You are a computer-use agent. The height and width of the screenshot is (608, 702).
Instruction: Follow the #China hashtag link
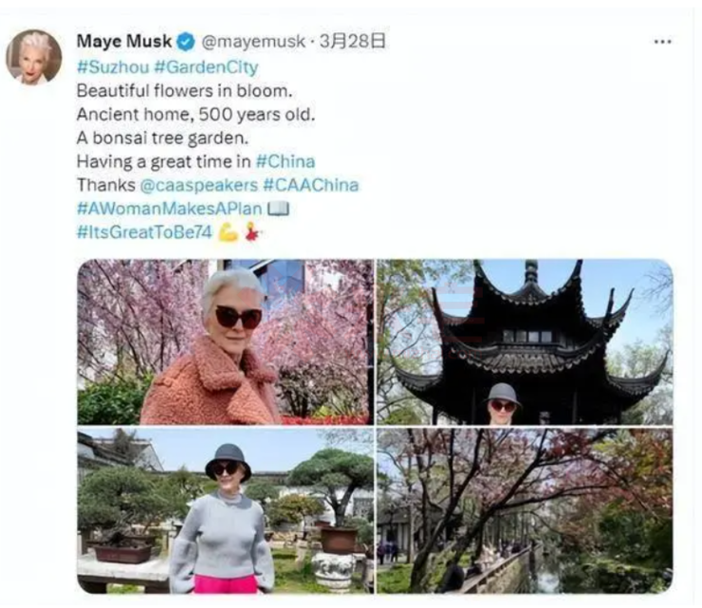[286, 161]
